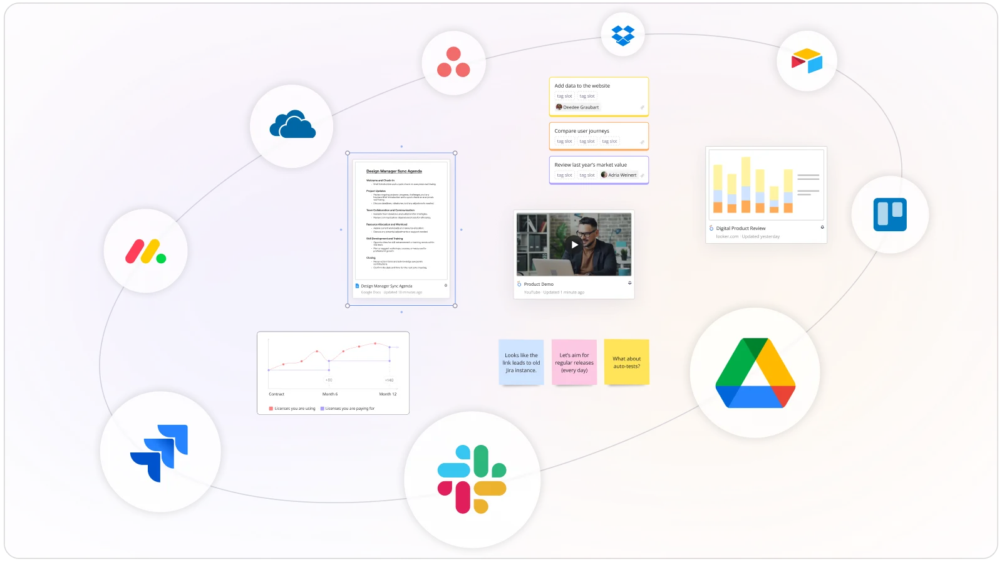Open the Digital Product Review chart thumbnail
1002x564 pixels.
tap(766, 185)
